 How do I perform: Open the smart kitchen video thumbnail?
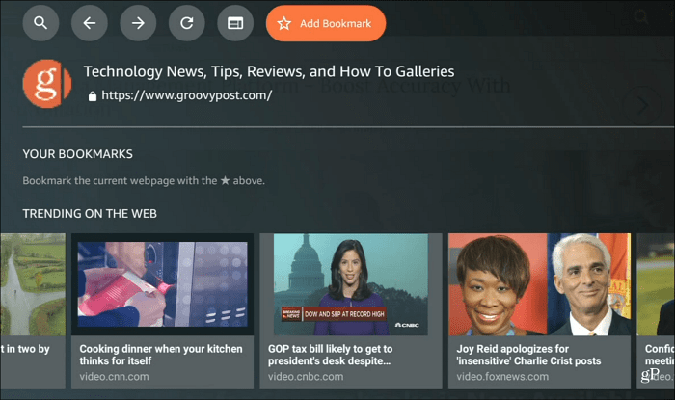(162, 284)
